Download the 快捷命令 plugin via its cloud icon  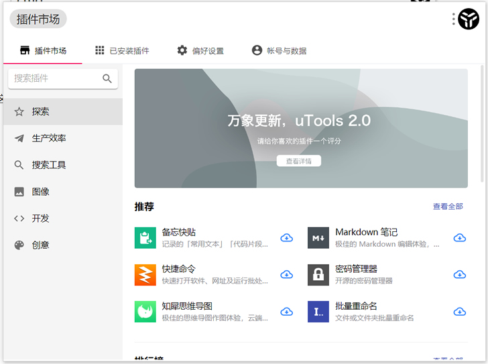coord(286,274)
